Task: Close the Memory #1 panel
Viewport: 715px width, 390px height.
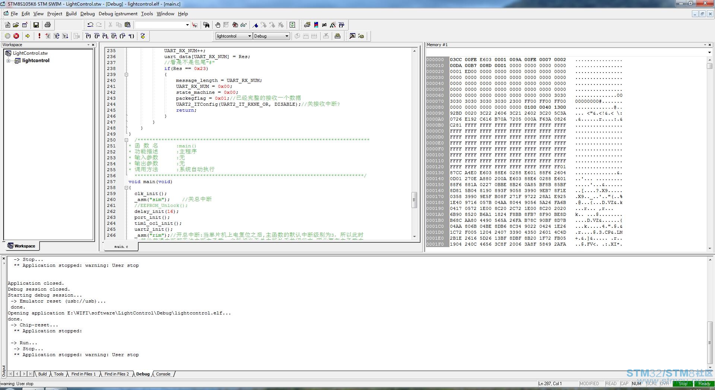Action: [710, 45]
